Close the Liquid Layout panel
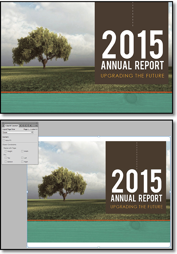The width and height of the screenshot is (177, 254). (3, 123)
